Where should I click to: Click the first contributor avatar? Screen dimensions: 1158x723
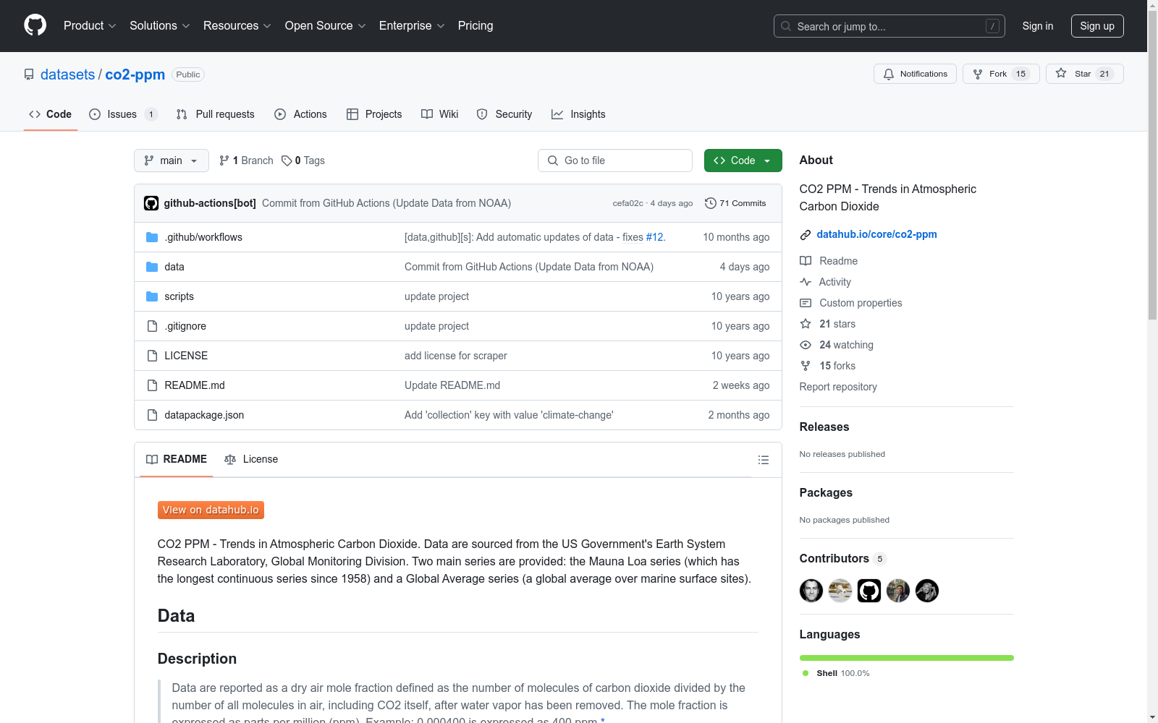pos(811,591)
